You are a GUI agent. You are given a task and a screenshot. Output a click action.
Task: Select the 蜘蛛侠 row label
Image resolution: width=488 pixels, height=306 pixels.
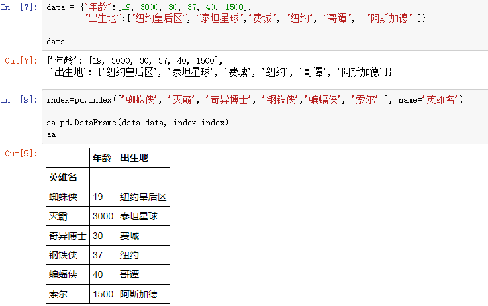(68, 197)
